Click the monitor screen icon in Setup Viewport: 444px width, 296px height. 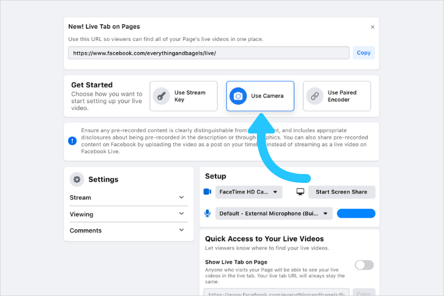point(300,192)
